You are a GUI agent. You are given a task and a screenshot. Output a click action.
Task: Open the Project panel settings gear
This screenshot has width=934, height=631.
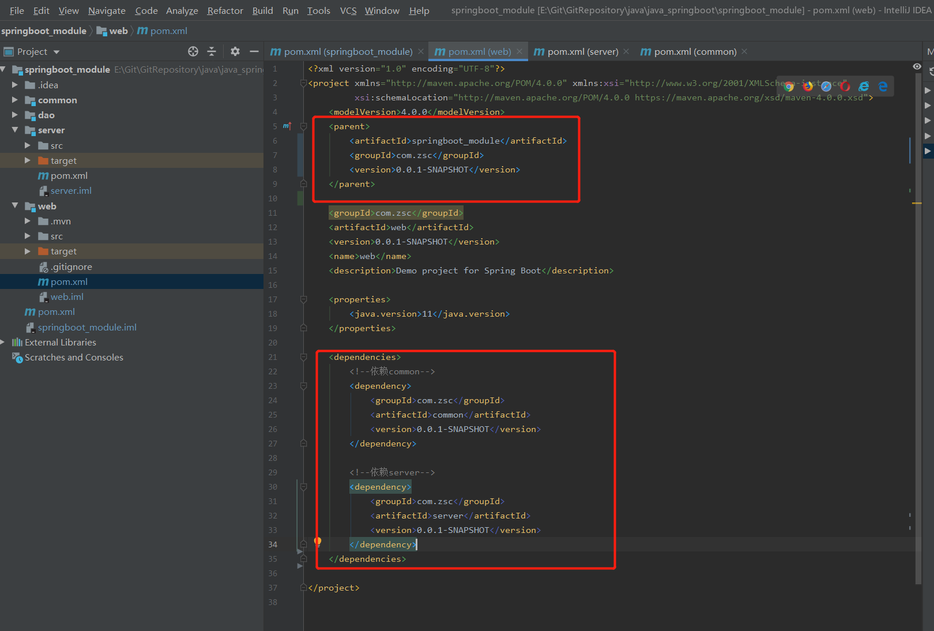(235, 51)
